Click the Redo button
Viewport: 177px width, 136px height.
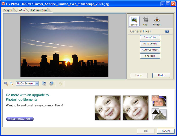161,75
